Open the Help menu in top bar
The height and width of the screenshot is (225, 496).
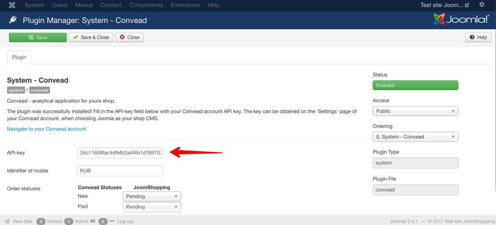point(213,5)
